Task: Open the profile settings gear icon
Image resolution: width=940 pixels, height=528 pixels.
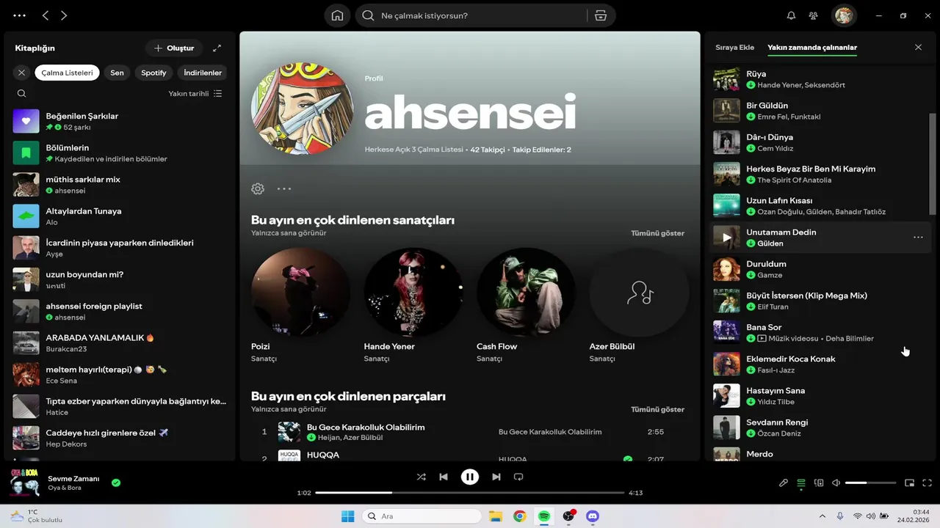Action: pos(258,188)
